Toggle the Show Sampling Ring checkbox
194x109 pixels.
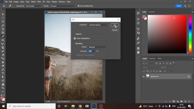tap(79, 6)
